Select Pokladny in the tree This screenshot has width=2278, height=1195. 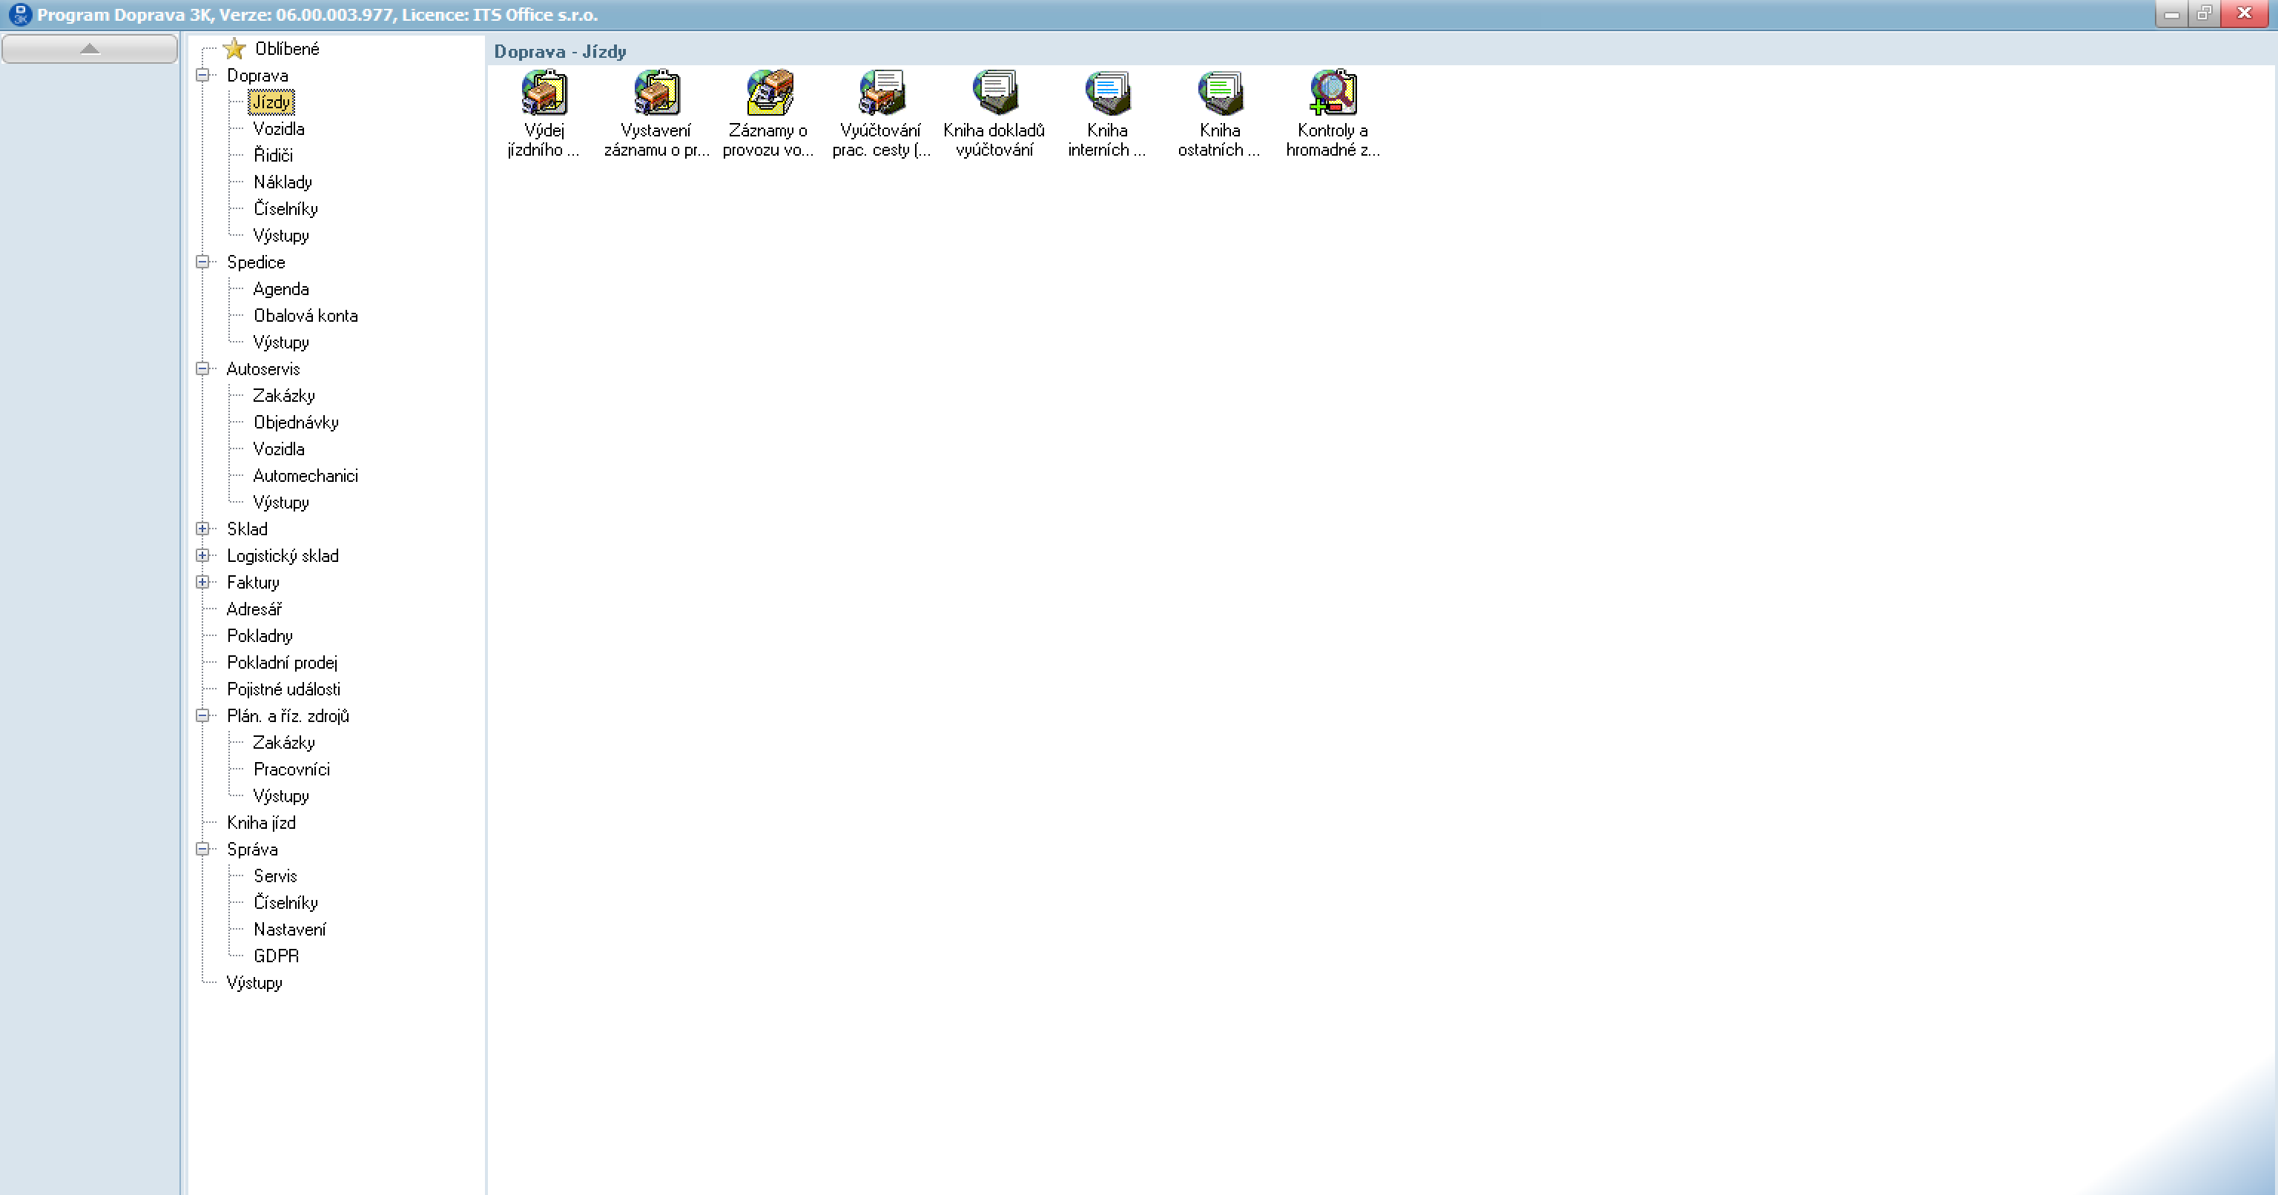click(259, 635)
